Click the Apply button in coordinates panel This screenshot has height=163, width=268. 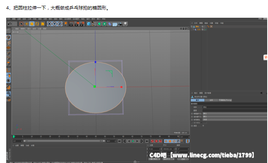183,159
